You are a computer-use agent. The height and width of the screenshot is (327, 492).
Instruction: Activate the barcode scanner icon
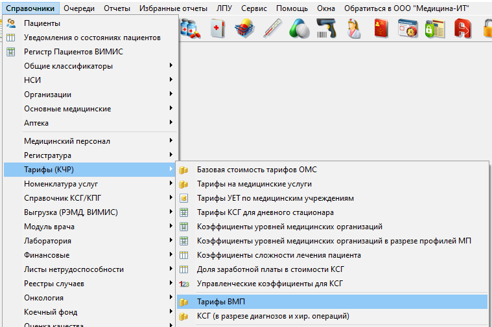coord(326,29)
